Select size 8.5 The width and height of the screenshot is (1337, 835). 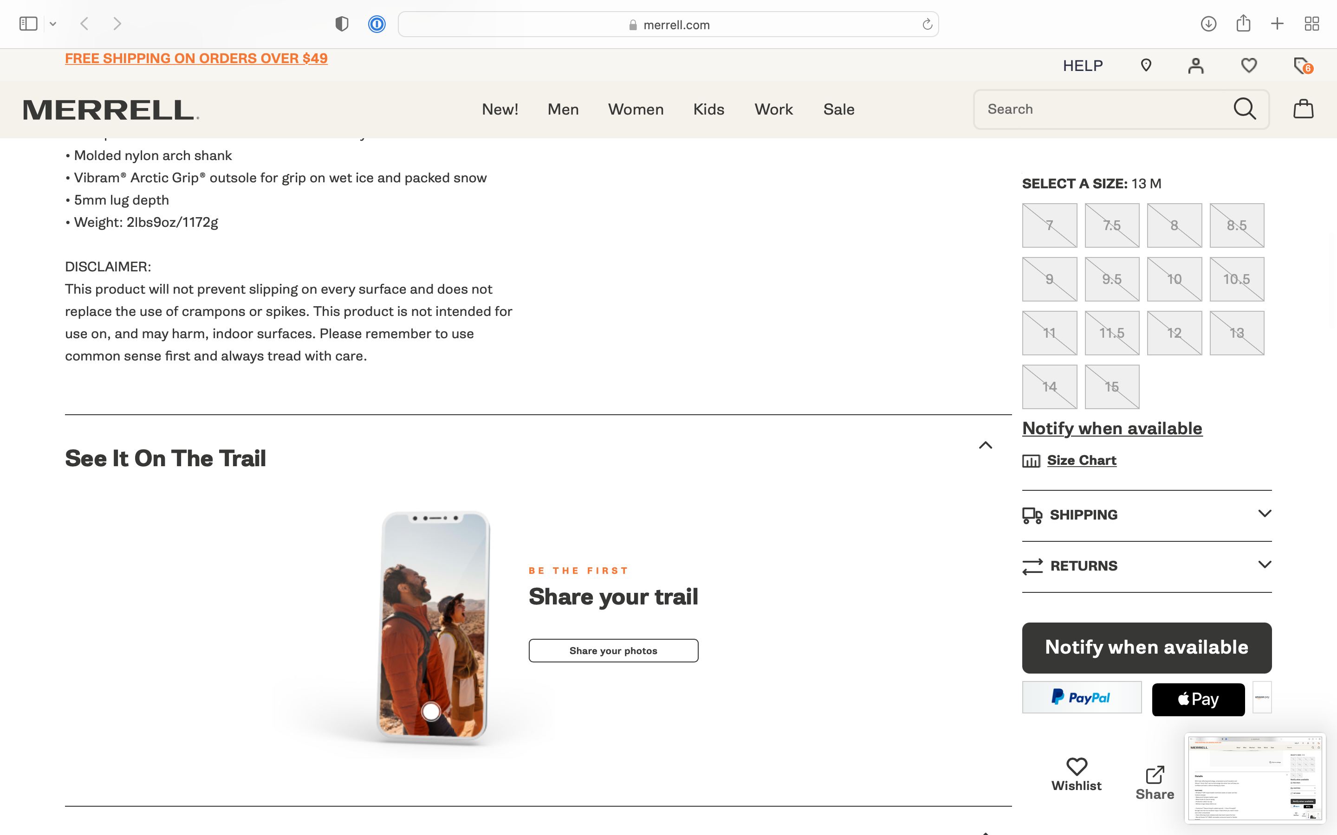pos(1237,225)
